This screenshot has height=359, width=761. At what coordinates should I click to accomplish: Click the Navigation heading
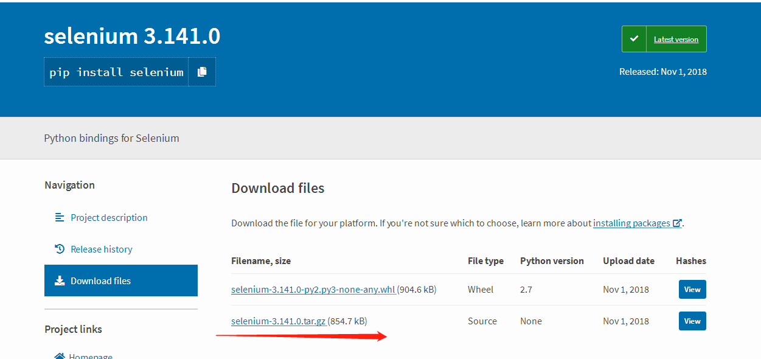pos(69,185)
